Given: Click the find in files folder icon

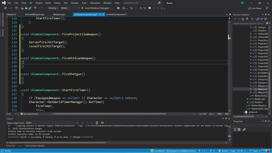Looking at the screenshot, I should click(119, 8).
